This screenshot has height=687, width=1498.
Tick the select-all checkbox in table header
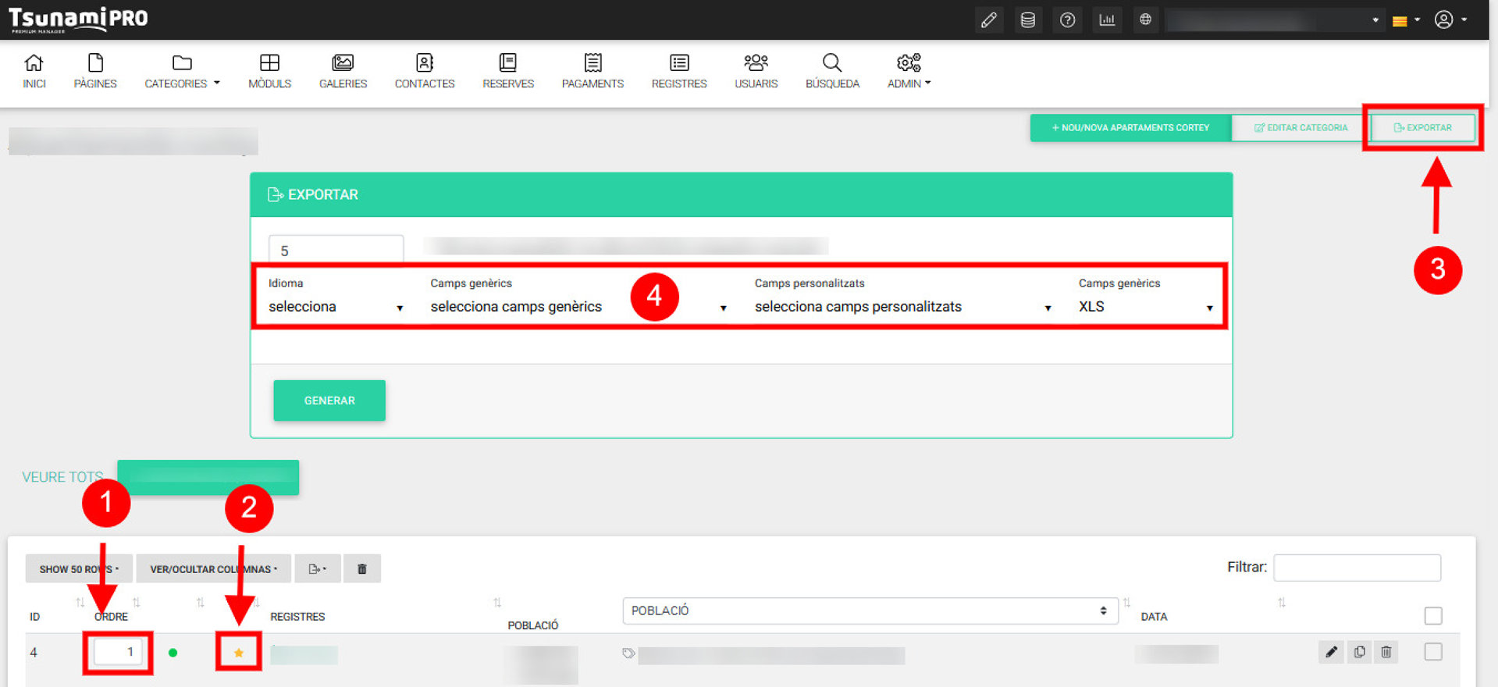pyautogui.click(x=1432, y=616)
